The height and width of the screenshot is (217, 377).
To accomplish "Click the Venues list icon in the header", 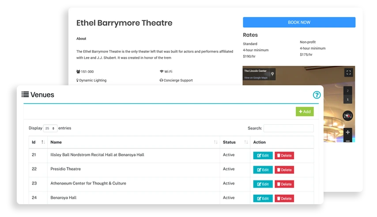I will point(25,94).
